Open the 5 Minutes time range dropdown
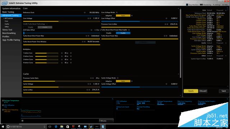Screen dimensions: 230x129 106,121
